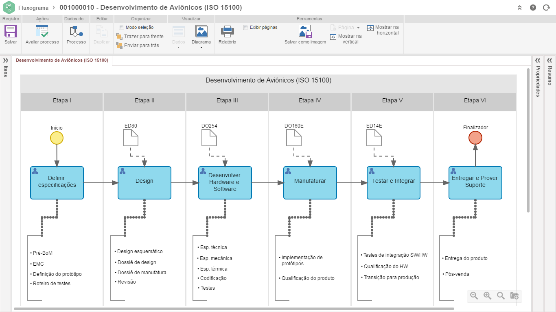Viewport: 556px width, 312px height.
Task: Enable the Modo seleção checkbox
Action: click(122, 27)
